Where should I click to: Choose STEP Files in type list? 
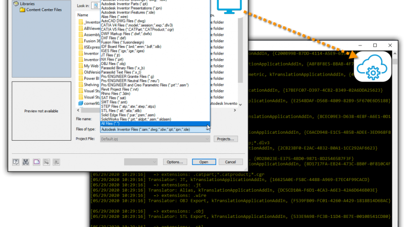tap(128, 106)
